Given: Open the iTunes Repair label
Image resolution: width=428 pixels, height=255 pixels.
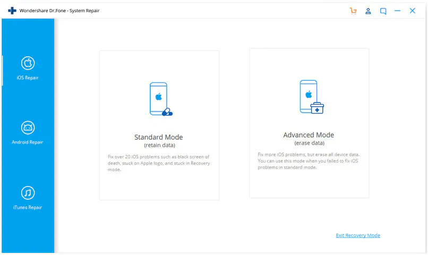Looking at the screenshot, I should point(28,207).
